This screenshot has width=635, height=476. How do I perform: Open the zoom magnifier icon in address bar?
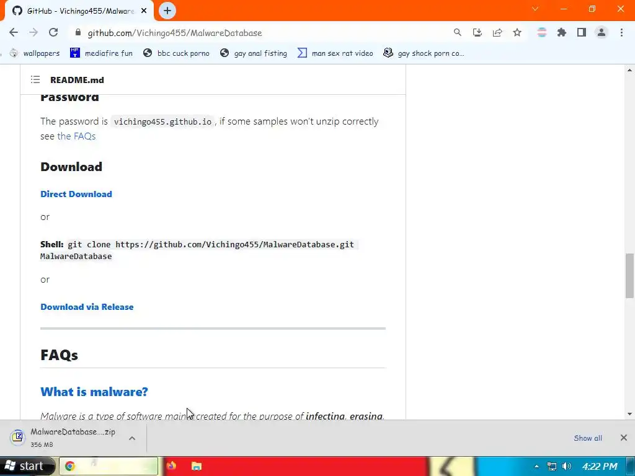(458, 33)
